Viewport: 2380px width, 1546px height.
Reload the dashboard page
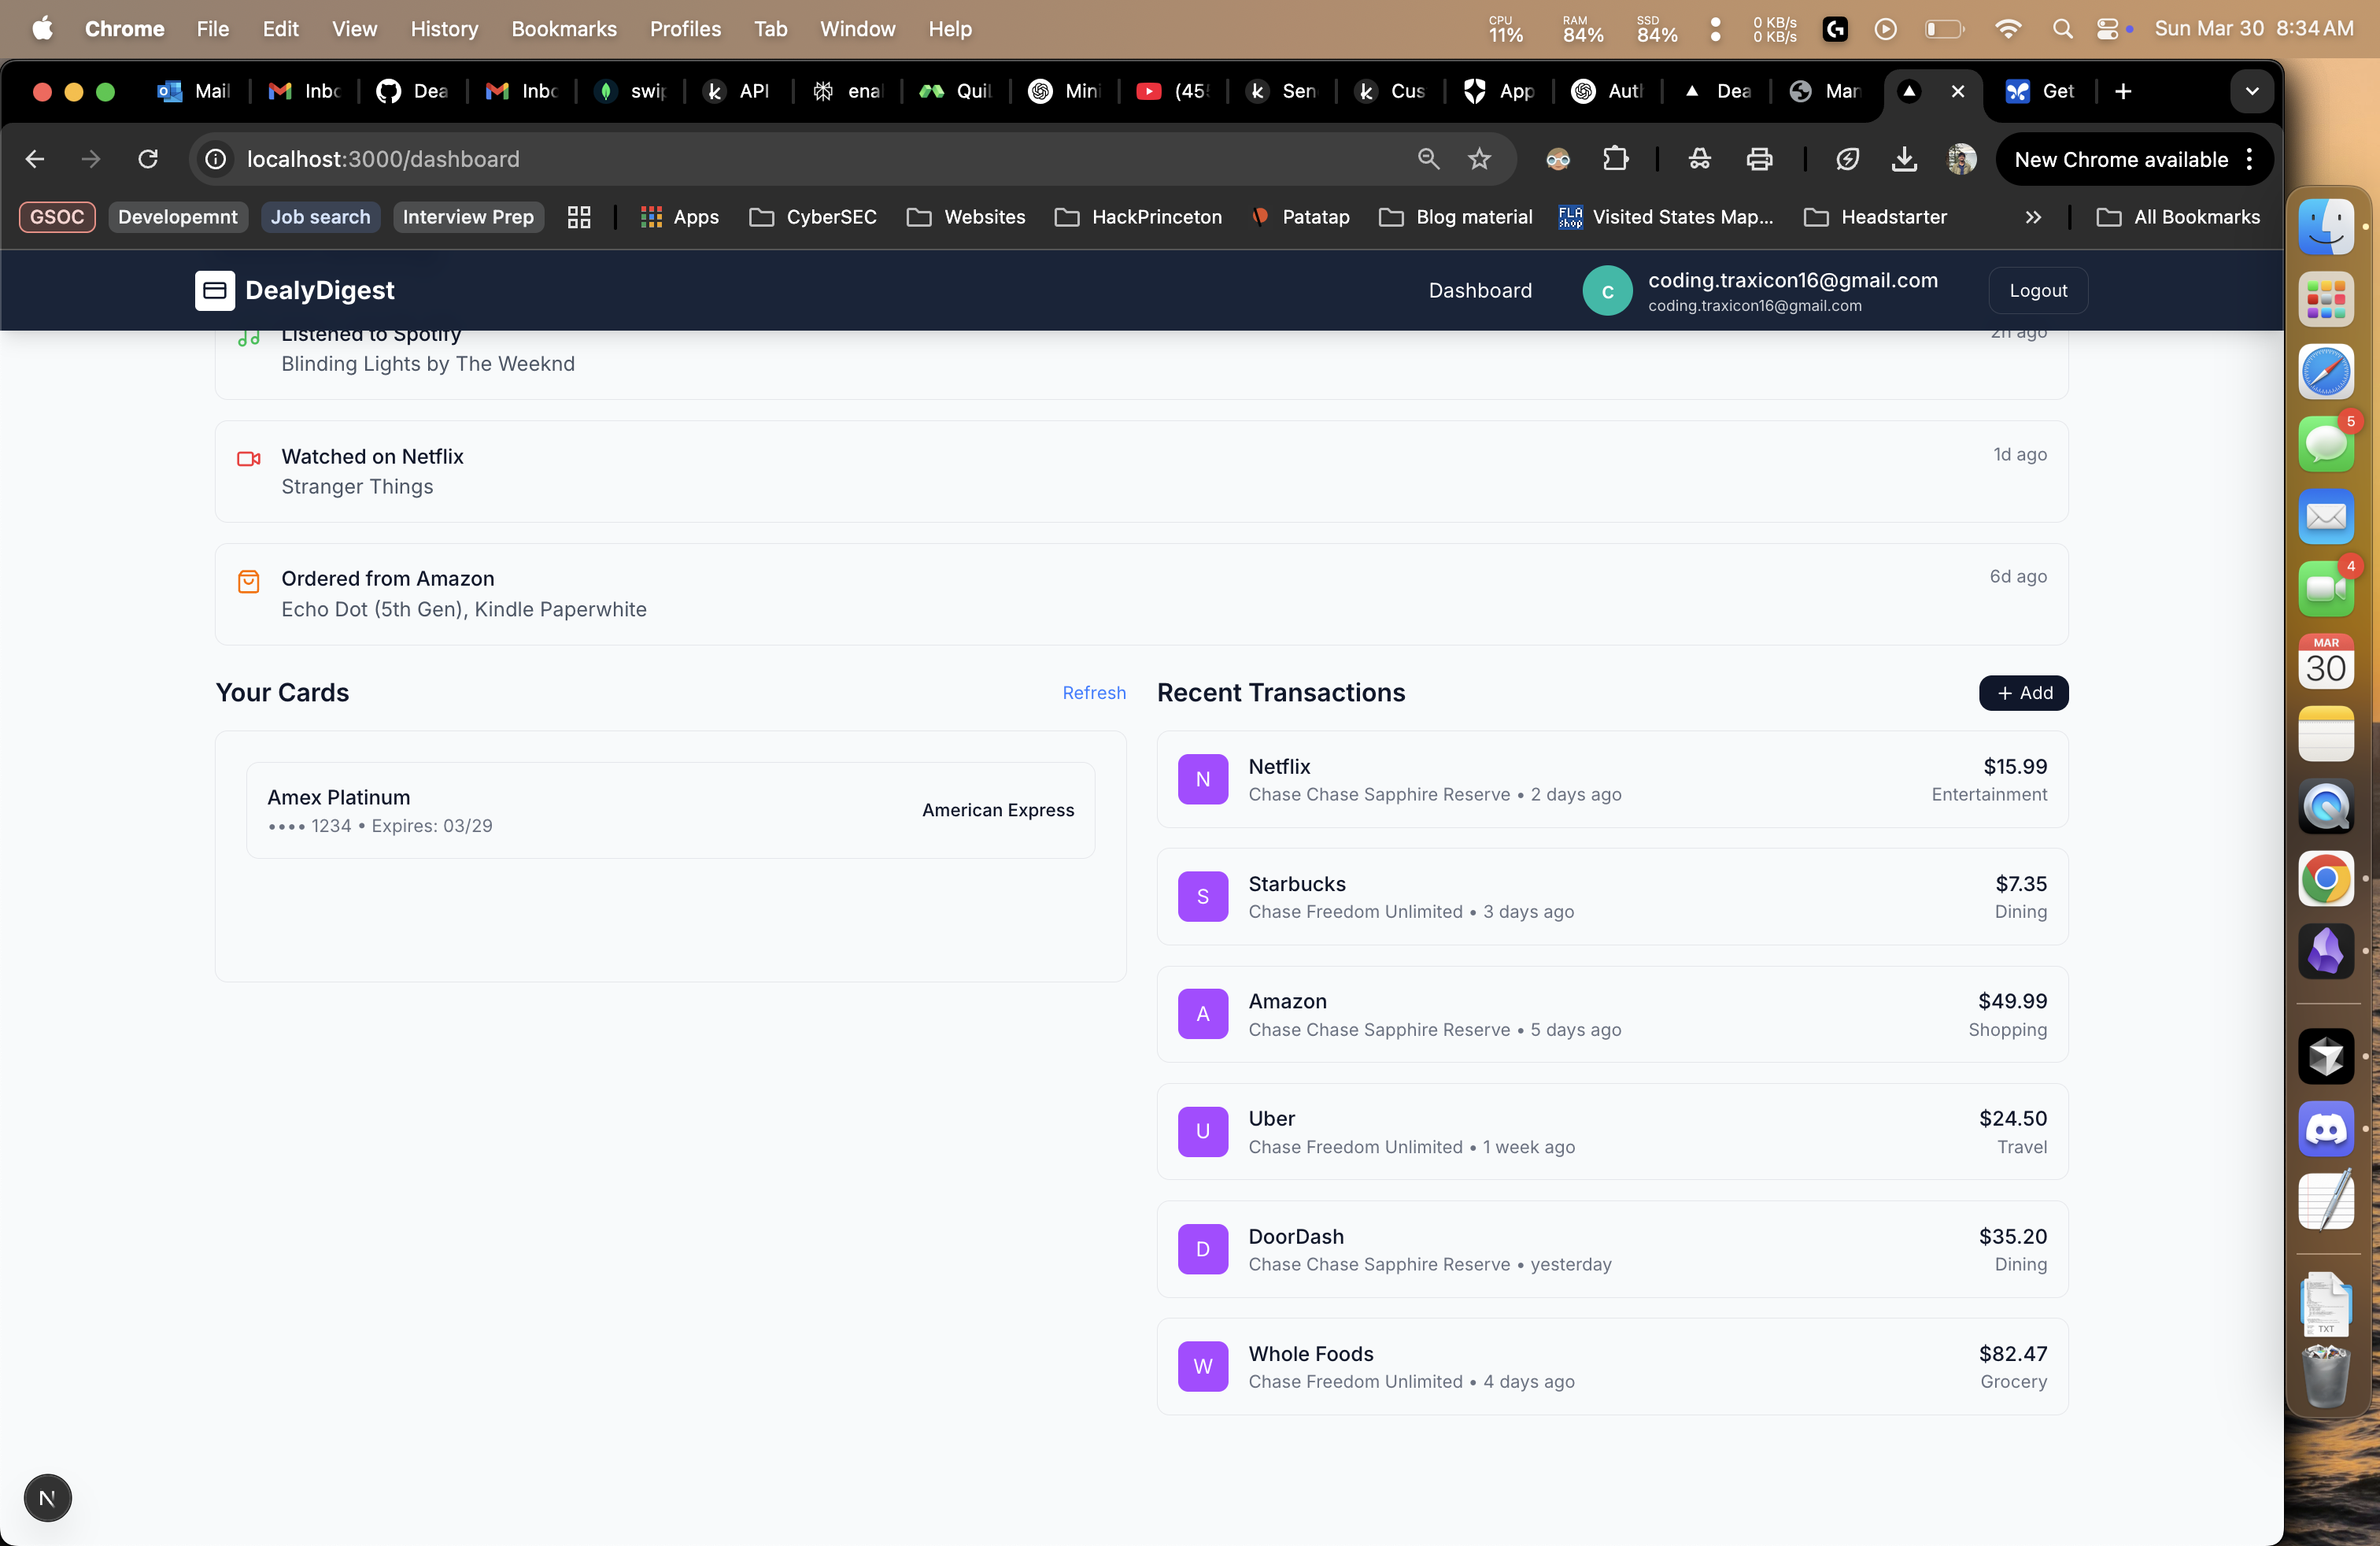pos(148,159)
